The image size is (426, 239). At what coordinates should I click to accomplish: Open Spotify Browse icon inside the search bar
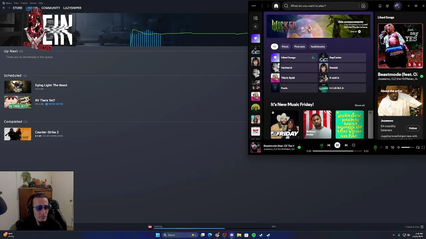(x=363, y=6)
